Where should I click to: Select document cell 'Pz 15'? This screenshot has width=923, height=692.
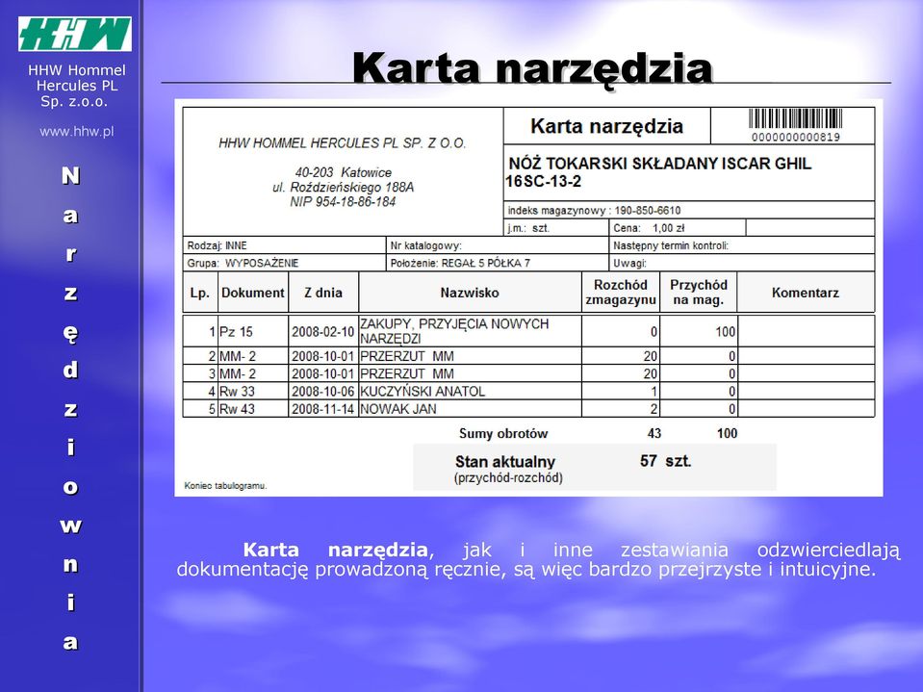[253, 331]
